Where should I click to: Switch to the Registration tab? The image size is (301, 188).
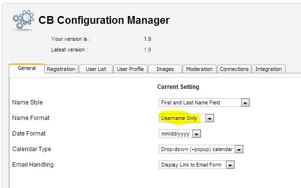[61, 69]
